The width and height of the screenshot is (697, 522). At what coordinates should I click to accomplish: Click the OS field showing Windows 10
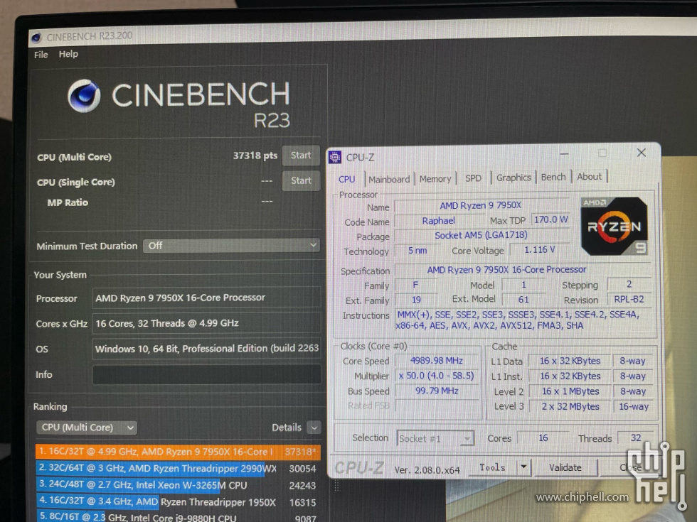[x=207, y=349]
